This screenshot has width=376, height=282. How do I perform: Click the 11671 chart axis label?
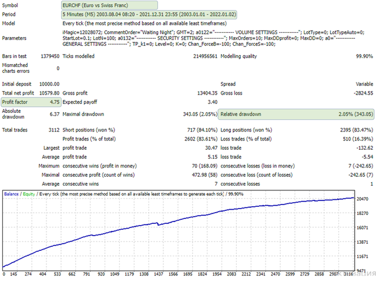[362, 257]
